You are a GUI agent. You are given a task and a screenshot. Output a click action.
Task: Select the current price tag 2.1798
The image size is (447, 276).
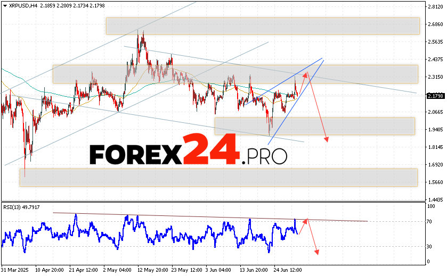tap(435, 96)
